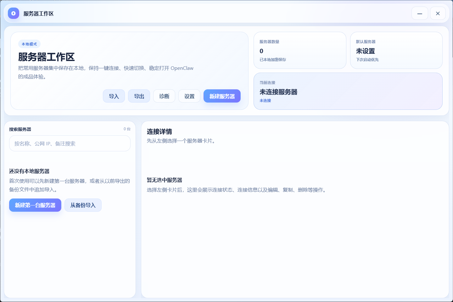The height and width of the screenshot is (302, 453).
Task: Click the 导出 (Export) button
Action: (x=139, y=96)
